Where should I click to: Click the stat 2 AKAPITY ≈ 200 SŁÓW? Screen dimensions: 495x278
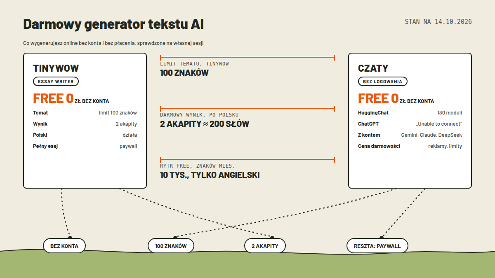tap(205, 124)
